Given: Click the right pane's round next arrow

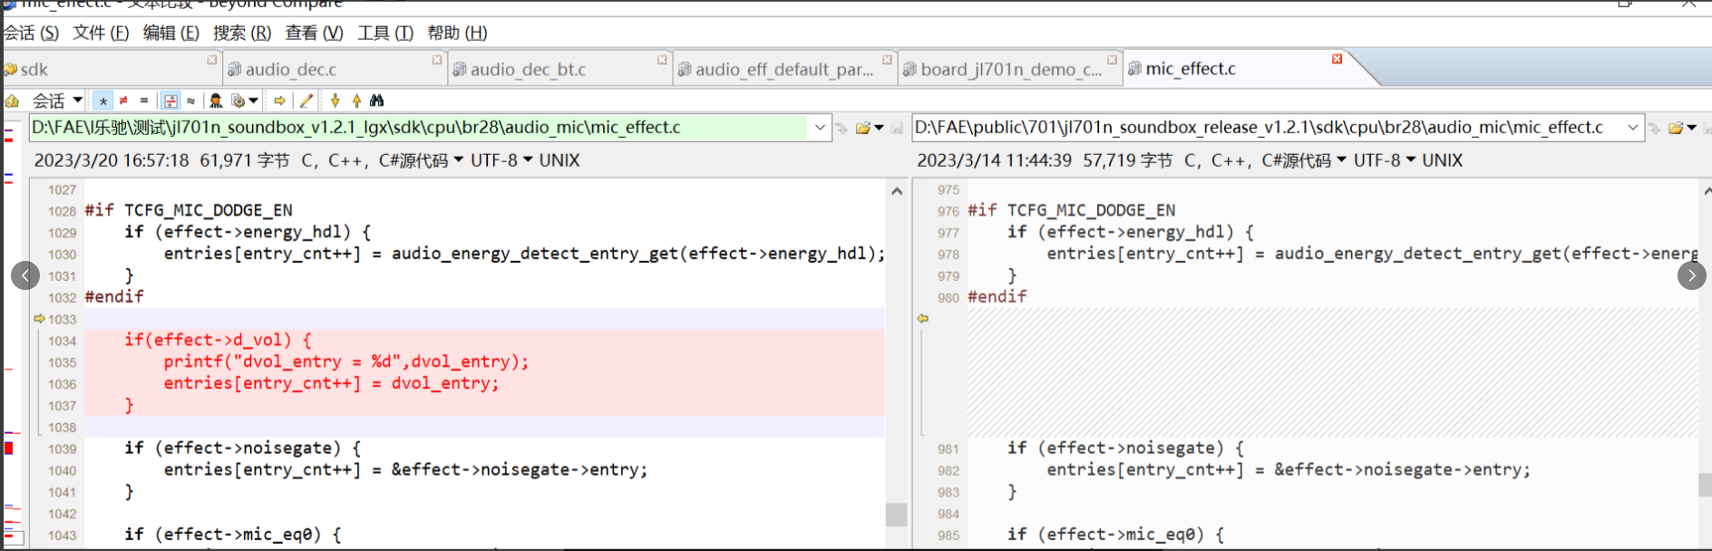Looking at the screenshot, I should coord(1692,275).
